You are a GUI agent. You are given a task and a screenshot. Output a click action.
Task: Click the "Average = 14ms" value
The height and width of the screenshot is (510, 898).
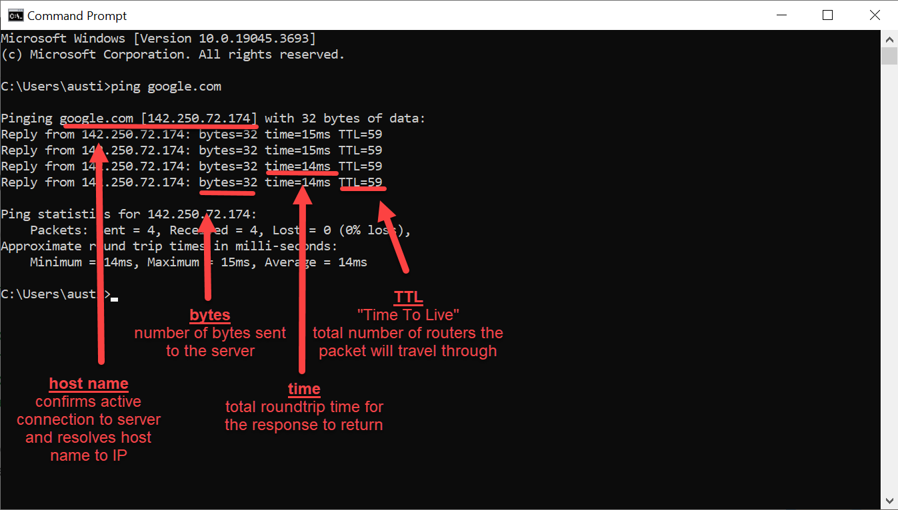tap(316, 262)
